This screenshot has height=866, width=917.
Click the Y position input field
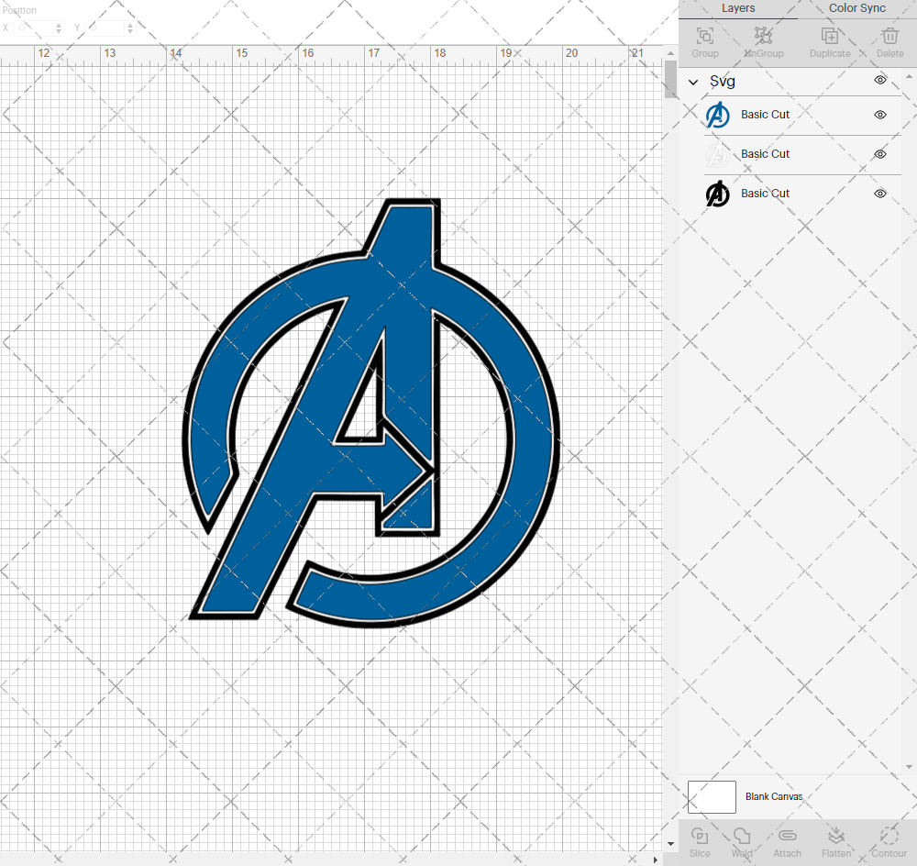(105, 28)
